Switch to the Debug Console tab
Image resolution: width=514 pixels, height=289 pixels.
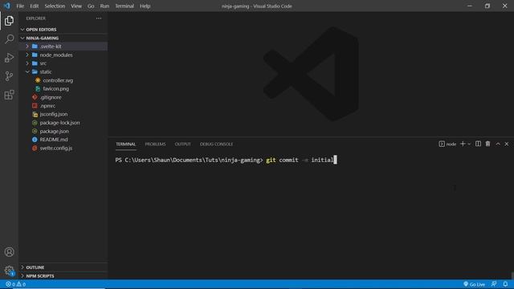[x=216, y=144]
